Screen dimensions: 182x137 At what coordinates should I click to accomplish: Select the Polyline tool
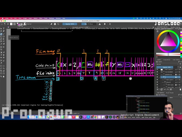coord(4,39)
